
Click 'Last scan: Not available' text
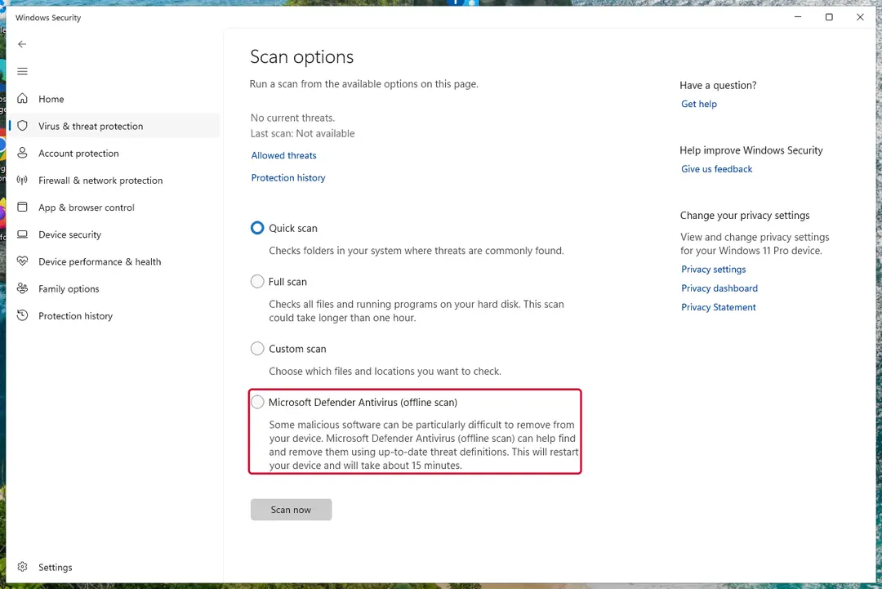[x=303, y=133]
